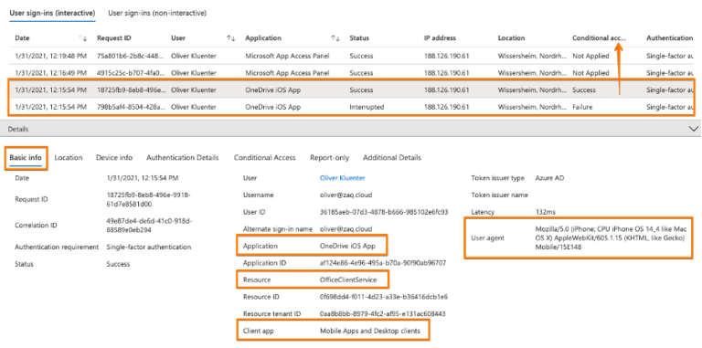The image size is (702, 348).
Task: Click the Authentication column header
Action: tap(669, 38)
